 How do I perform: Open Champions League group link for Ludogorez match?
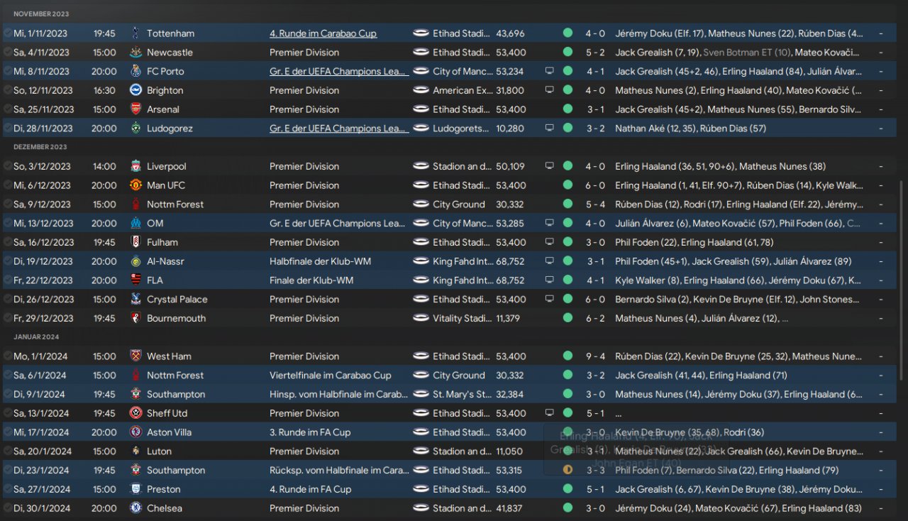click(339, 128)
